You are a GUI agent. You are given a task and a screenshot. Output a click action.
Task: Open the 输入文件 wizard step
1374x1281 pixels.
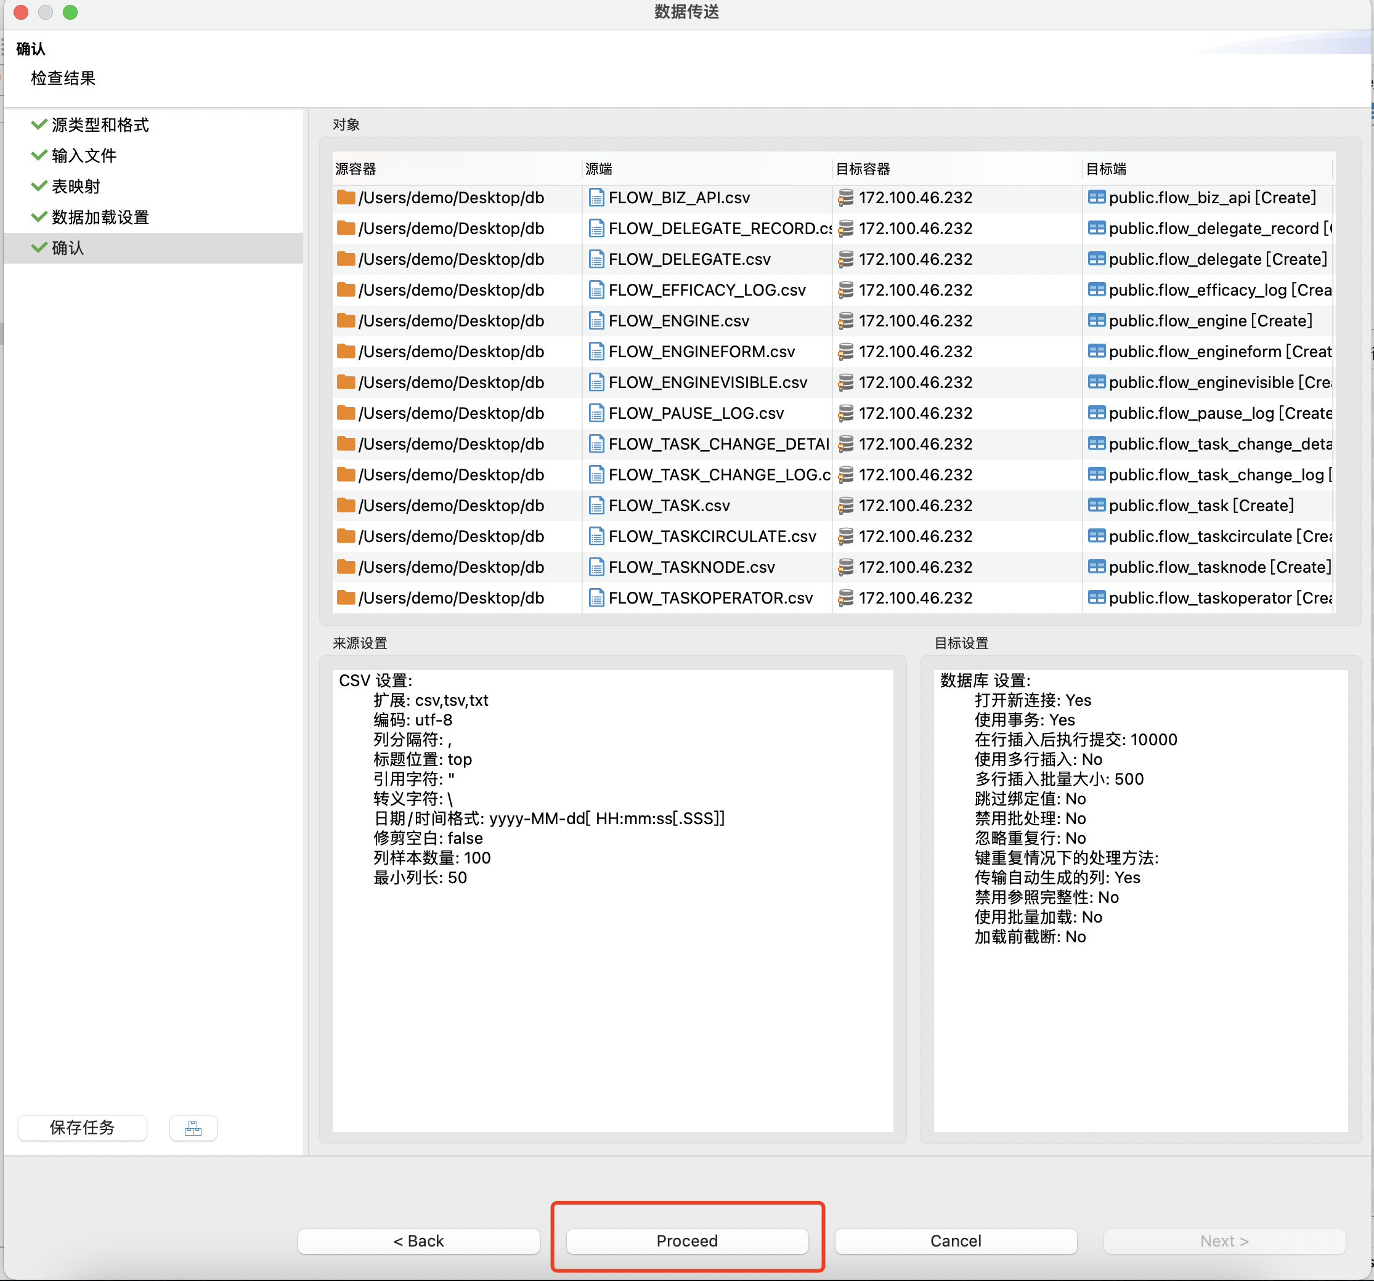(84, 155)
